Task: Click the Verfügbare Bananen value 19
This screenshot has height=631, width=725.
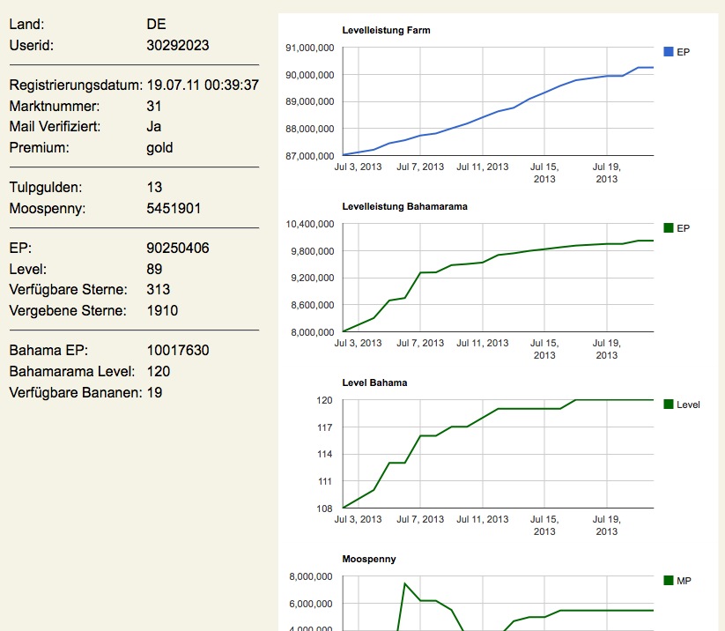Action: [x=154, y=393]
